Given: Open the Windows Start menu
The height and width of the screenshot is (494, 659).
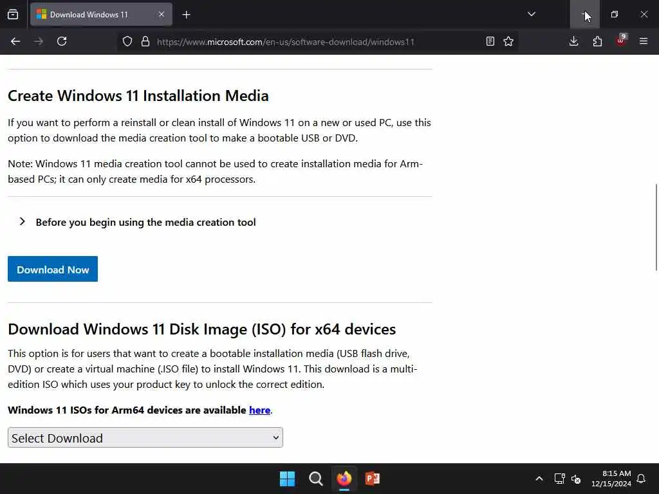Looking at the screenshot, I should pyautogui.click(x=288, y=479).
